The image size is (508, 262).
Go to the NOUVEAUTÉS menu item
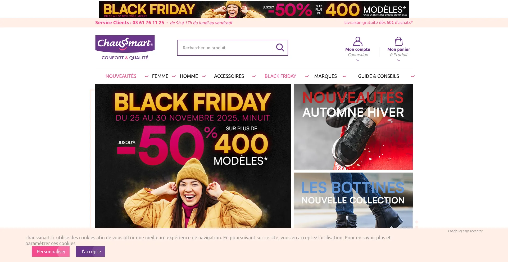coord(121,76)
